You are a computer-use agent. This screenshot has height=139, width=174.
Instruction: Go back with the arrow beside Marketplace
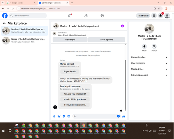tap(4, 23)
